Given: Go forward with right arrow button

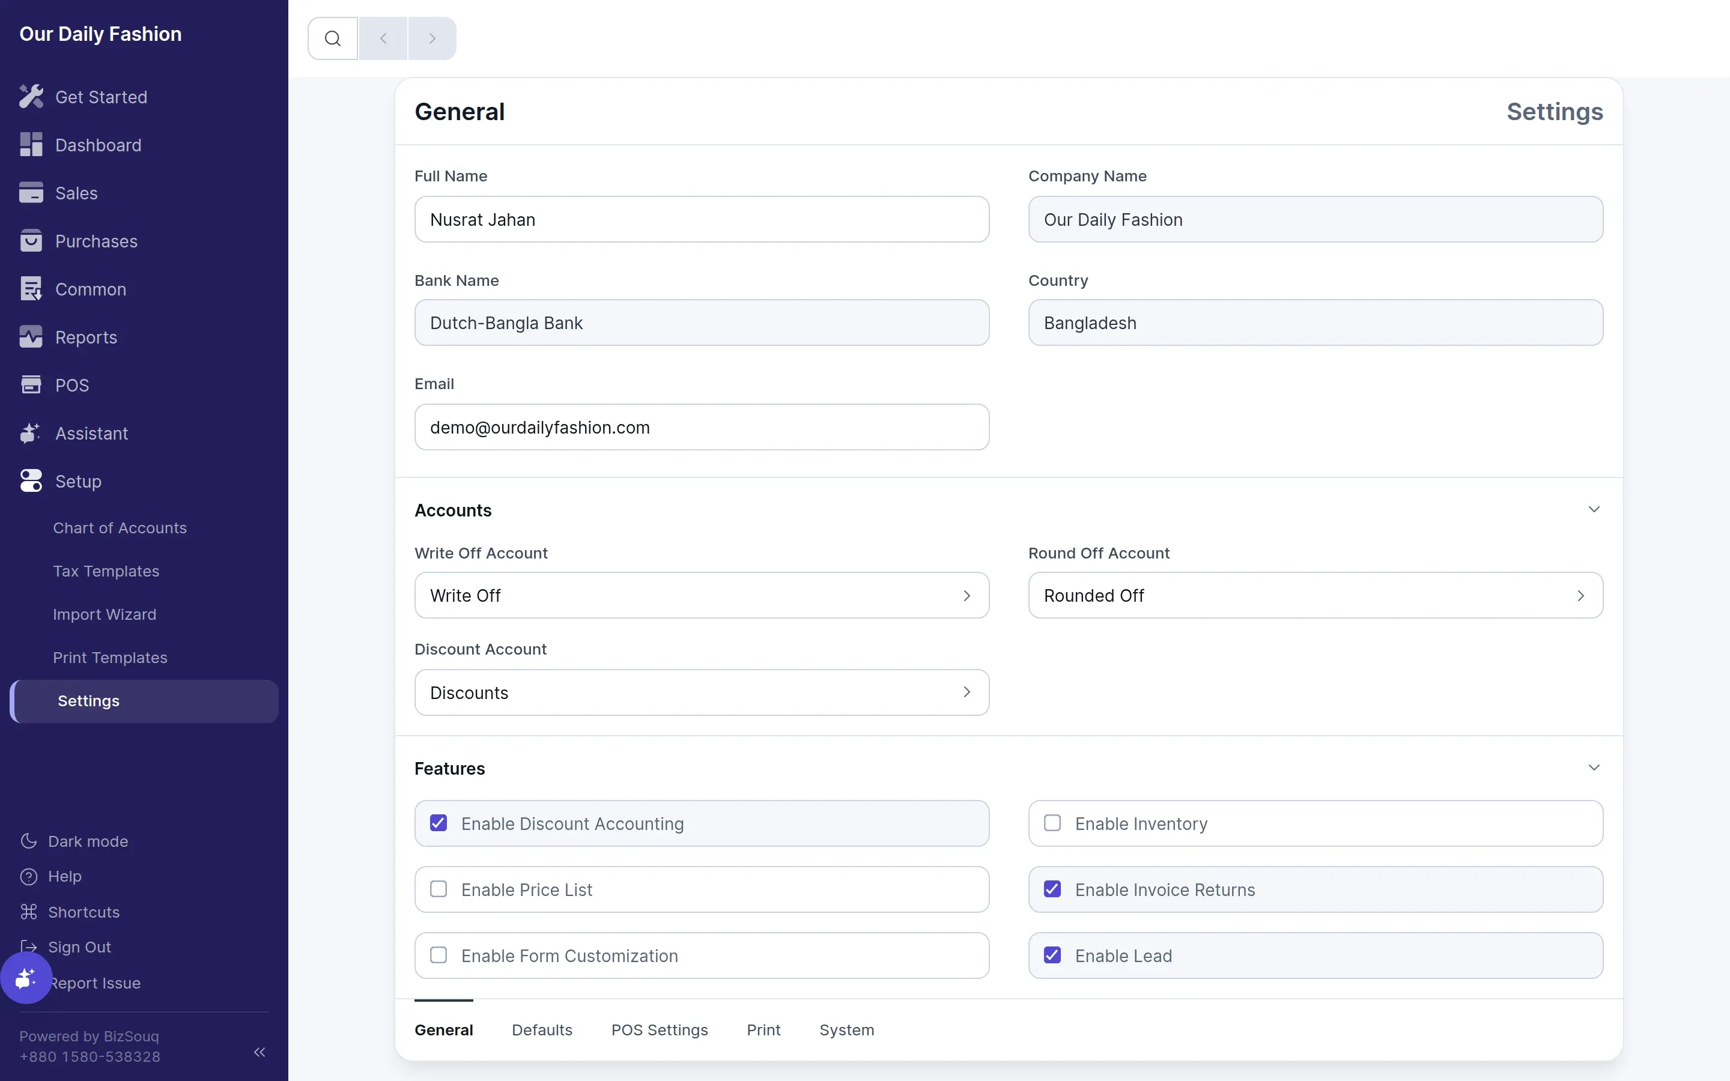Looking at the screenshot, I should [x=432, y=38].
